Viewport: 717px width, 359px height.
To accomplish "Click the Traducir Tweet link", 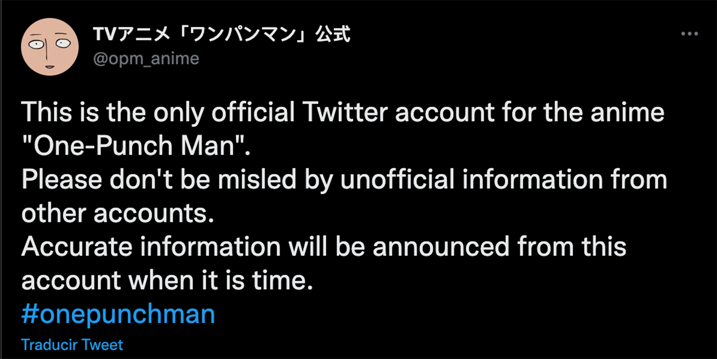I will point(72,345).
